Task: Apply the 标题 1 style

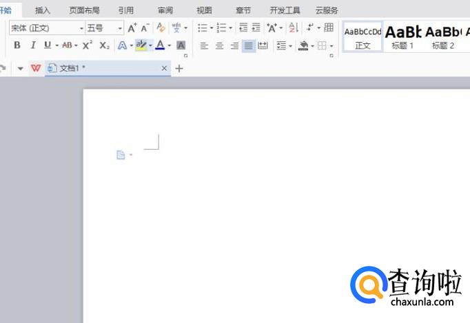Action: pos(402,36)
